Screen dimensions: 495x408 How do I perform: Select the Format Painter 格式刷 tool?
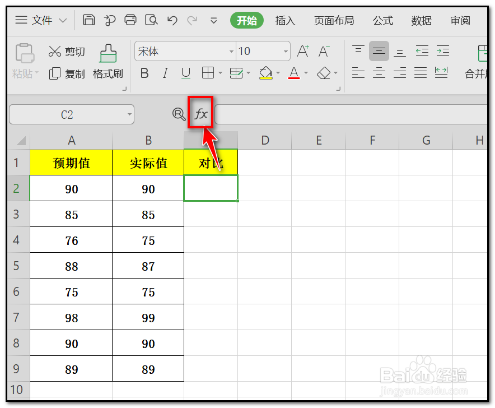click(x=108, y=62)
